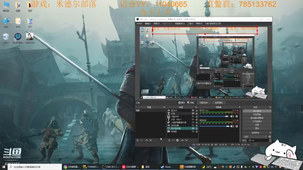Toggle visibility of 游戏采集 source

click(x=193, y=125)
